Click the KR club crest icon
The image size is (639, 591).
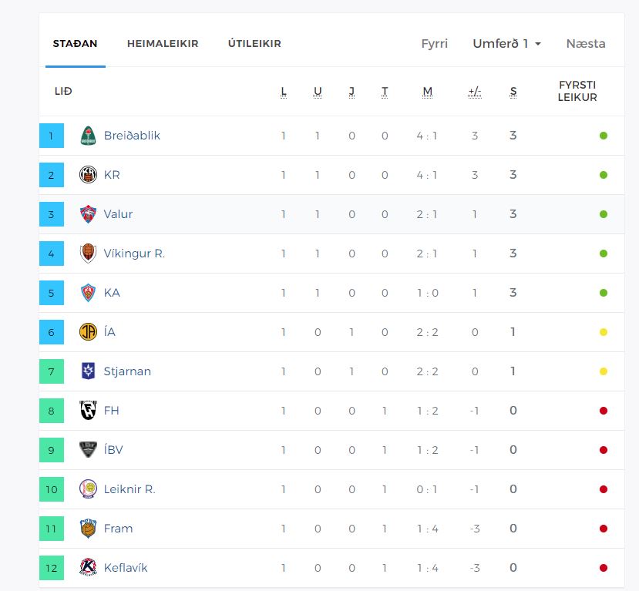pyautogui.click(x=89, y=175)
